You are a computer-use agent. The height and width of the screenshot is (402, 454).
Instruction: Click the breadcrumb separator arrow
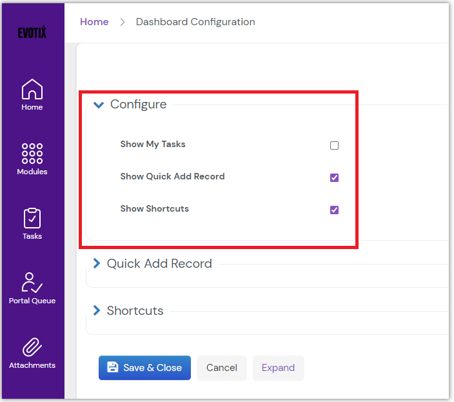[123, 22]
